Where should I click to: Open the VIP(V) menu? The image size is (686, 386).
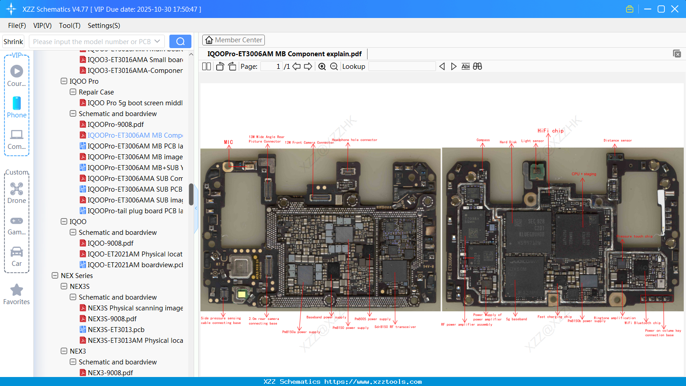click(x=42, y=26)
